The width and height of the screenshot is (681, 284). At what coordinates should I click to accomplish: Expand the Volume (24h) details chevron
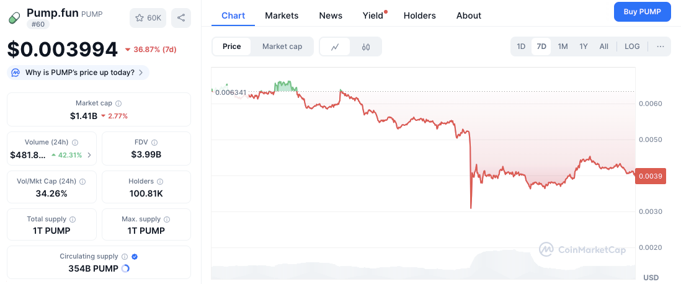point(89,155)
